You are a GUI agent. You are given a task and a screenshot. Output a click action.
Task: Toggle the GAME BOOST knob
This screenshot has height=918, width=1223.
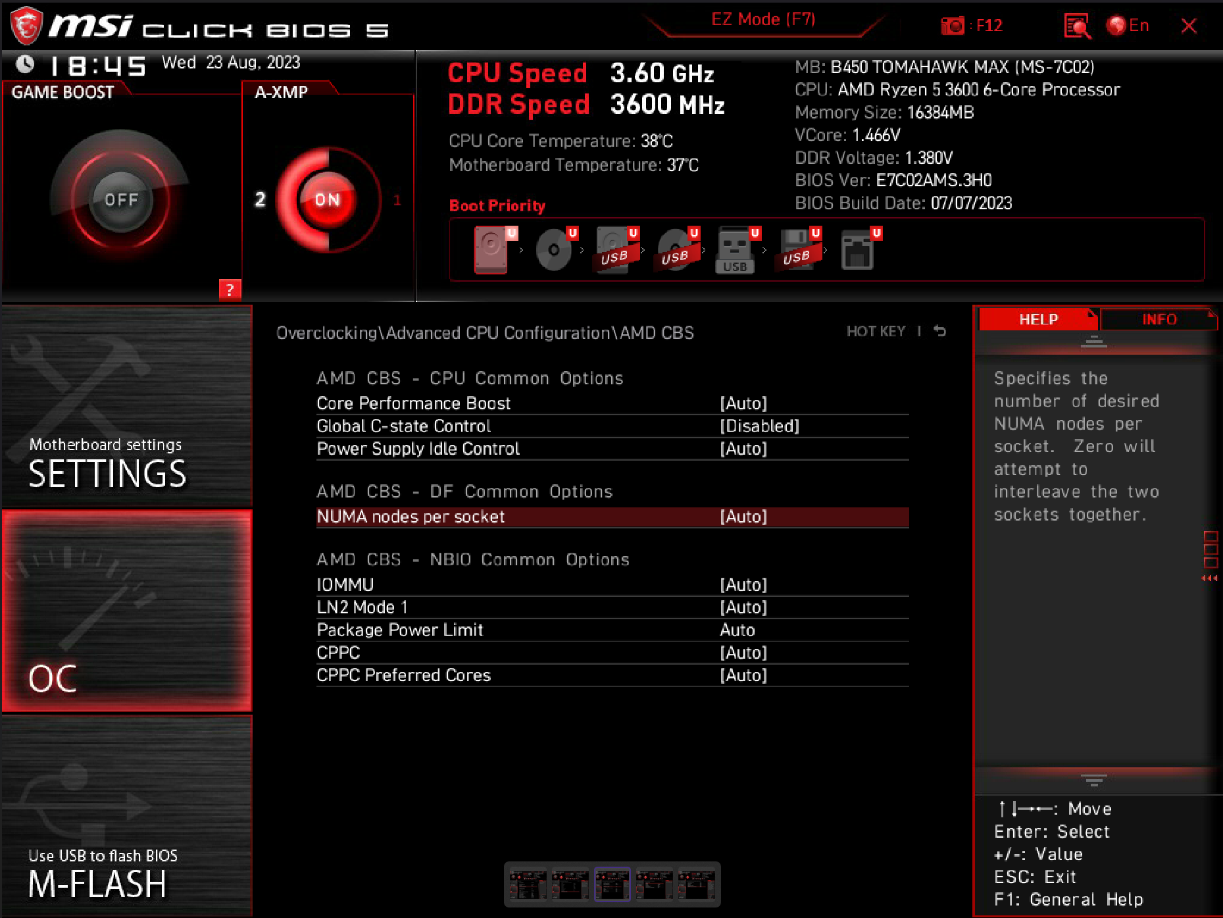pyautogui.click(x=120, y=199)
